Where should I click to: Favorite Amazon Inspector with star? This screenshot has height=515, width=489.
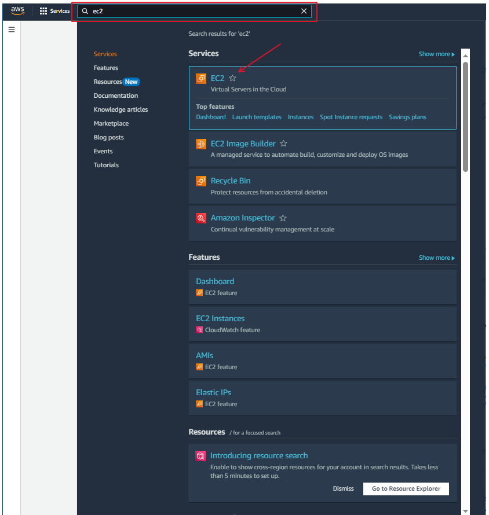[283, 218]
